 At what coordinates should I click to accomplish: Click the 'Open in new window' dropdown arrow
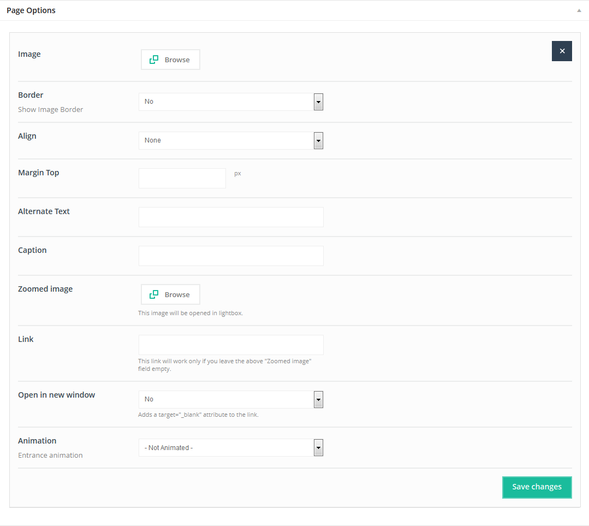[318, 399]
